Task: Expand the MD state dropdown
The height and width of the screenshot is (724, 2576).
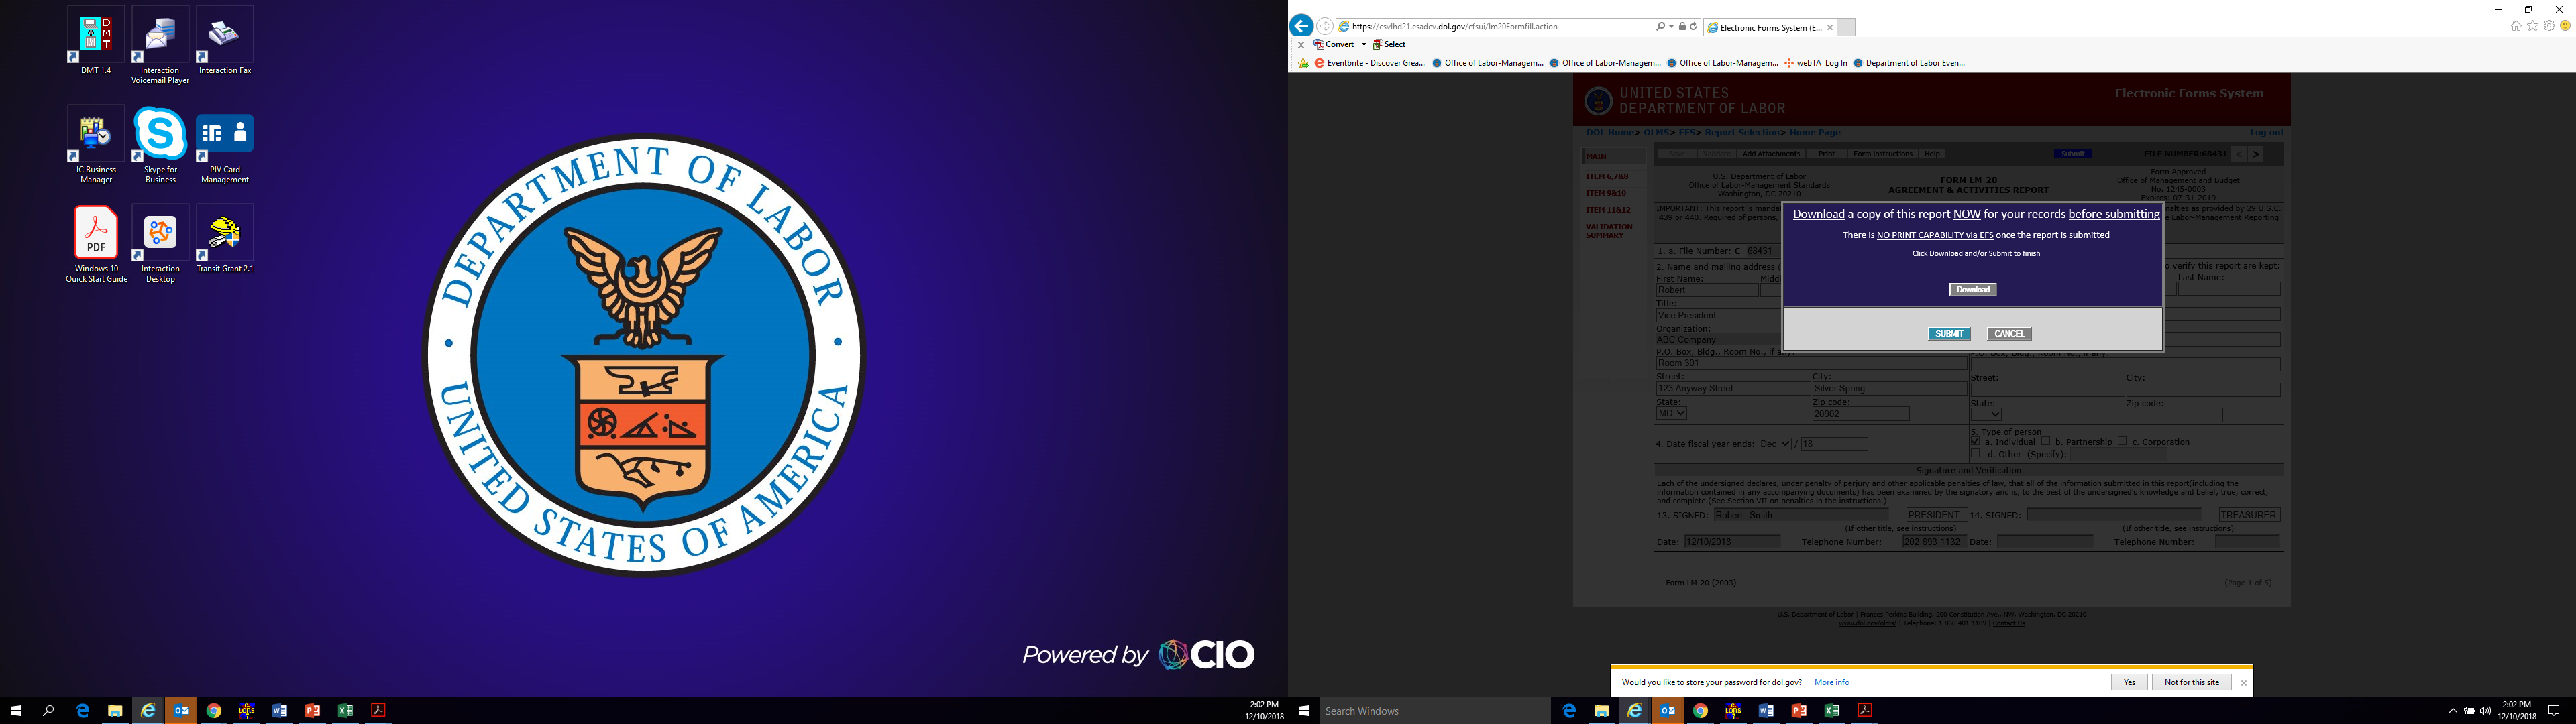Action: [1671, 413]
